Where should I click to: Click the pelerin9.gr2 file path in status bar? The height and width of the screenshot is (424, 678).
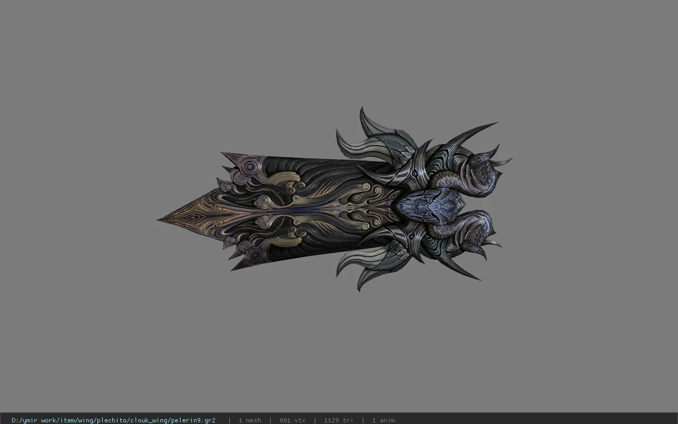pyautogui.click(x=113, y=420)
